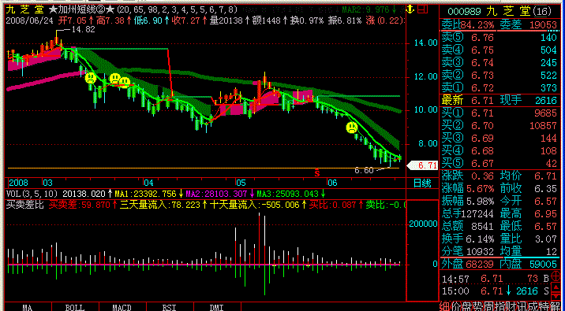
Task: Click the 2008 year label on the time axis
Action: (18, 183)
